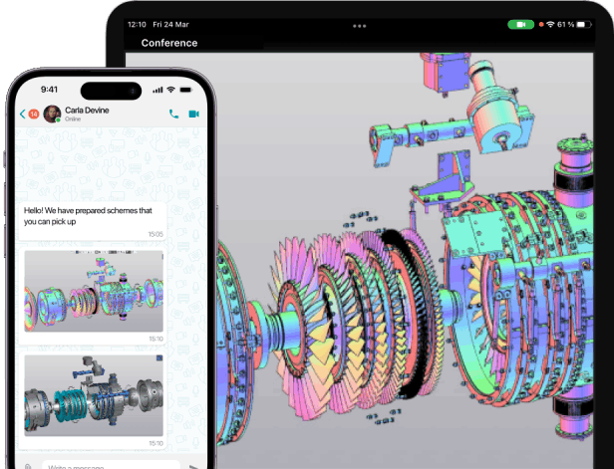
Task: Tap the unread count badge showing 14
Action: [x=34, y=115]
